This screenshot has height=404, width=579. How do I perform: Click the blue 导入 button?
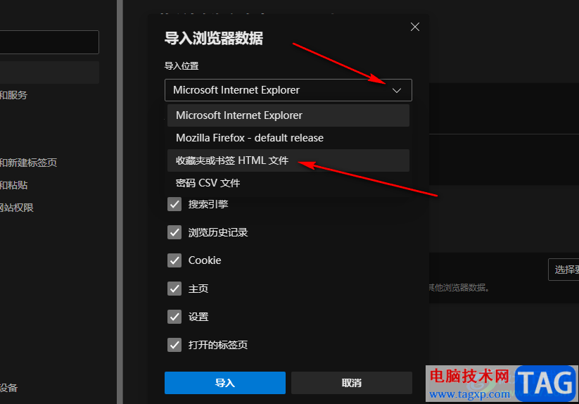point(225,383)
